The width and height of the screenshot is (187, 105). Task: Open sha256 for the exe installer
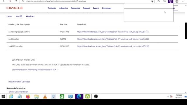point(144,39)
